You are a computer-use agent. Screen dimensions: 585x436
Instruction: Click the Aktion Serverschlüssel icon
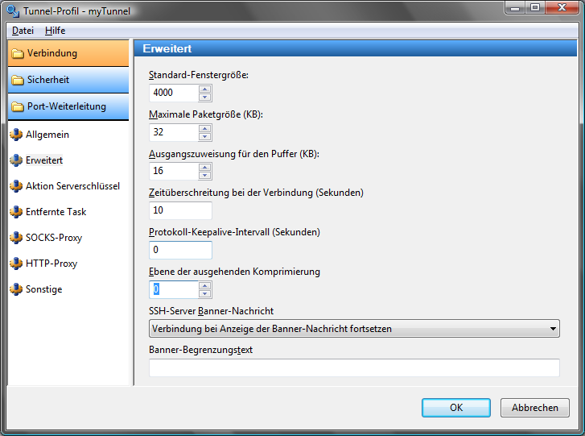[15, 186]
